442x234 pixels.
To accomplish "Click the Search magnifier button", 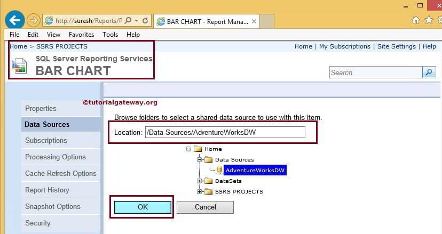I will (x=429, y=72).
